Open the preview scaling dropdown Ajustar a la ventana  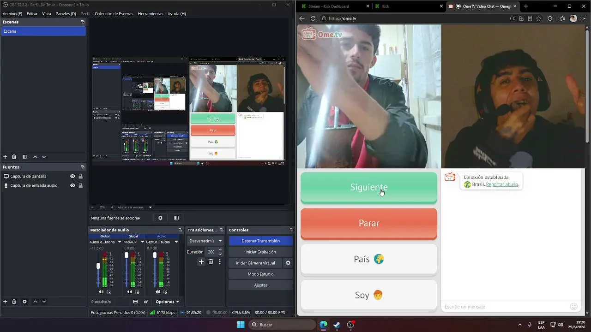pos(135,207)
